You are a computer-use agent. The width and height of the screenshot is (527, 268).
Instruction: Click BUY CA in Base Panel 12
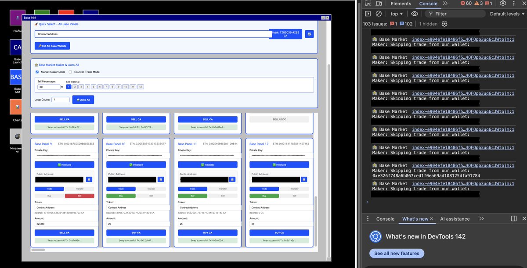coord(279,232)
